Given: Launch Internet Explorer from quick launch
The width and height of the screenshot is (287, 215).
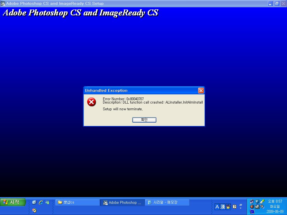Looking at the screenshot, I should [x=41, y=202].
